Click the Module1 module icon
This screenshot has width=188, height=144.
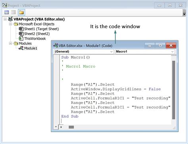(x=21, y=48)
